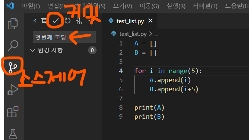
Task: Open the 실행(R) menu
Action: 176,6
